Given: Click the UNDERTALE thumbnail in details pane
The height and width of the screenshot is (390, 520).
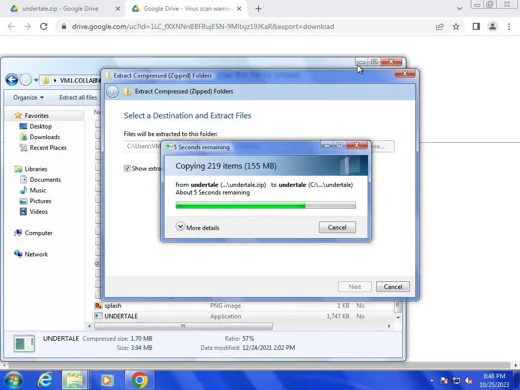Looking at the screenshot, I should [24, 343].
